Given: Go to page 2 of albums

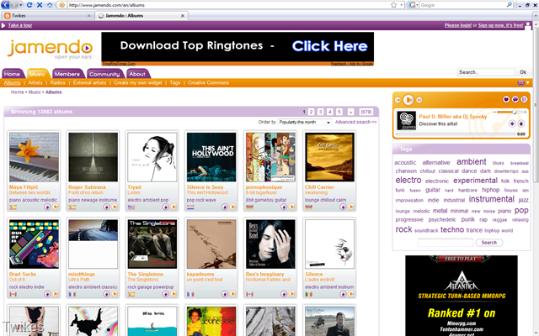Looking at the screenshot, I should [x=311, y=112].
